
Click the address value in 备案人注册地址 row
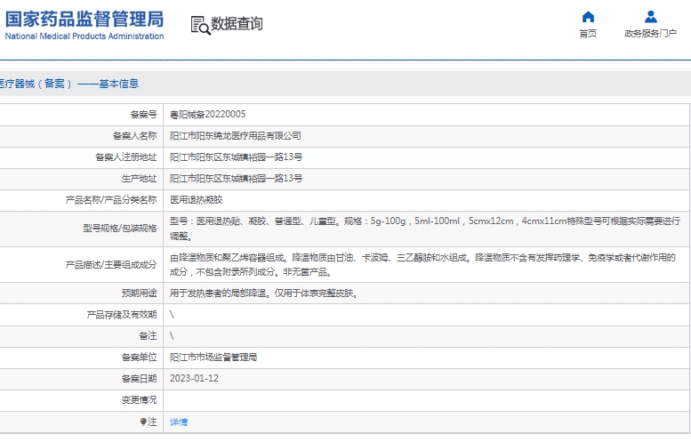click(x=237, y=157)
